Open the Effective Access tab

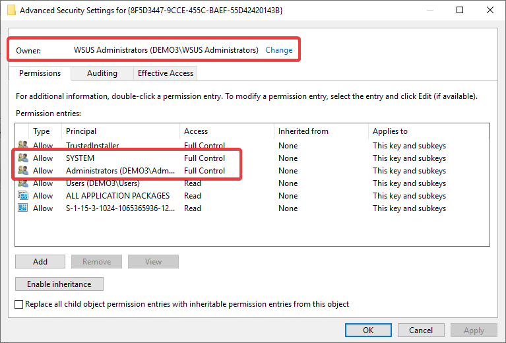tap(165, 73)
